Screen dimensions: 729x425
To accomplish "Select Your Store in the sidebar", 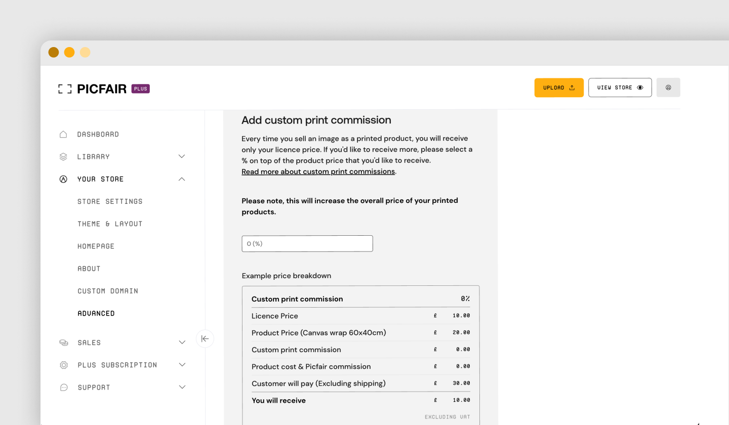I will [x=101, y=179].
